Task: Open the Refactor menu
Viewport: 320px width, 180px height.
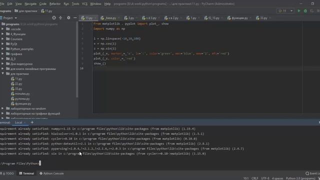Action: (55, 3)
